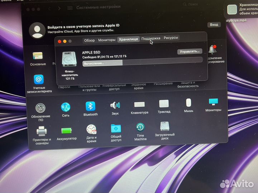Open the Экранное время pane
This screenshot has height=193, width=258.
click(x=139, y=86)
